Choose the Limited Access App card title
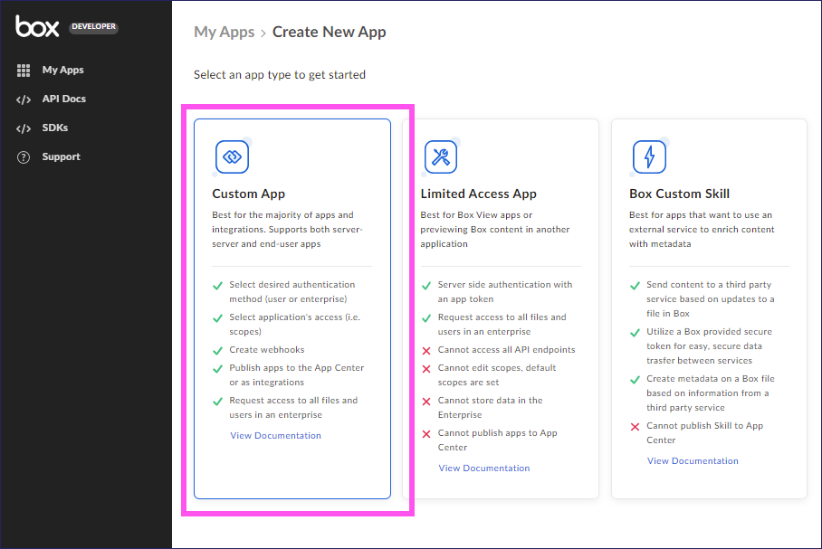822x549 pixels. (478, 194)
